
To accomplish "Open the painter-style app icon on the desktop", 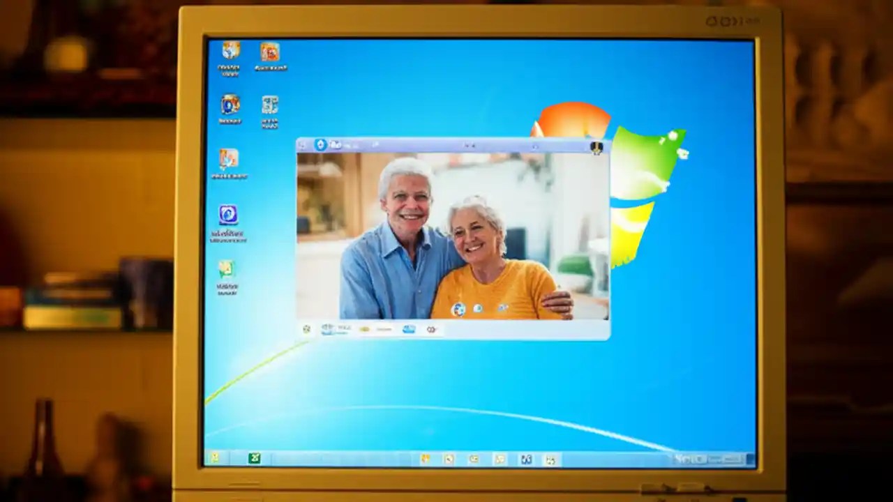I will tap(227, 160).
